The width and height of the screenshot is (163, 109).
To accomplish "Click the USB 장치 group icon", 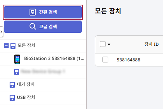I will [12, 97].
